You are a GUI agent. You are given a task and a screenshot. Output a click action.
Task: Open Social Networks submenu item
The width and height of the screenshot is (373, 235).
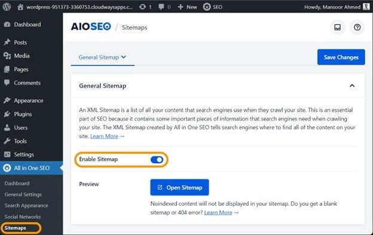(x=23, y=216)
